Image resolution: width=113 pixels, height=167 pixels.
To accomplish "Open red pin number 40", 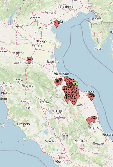I will (x=68, y=80).
